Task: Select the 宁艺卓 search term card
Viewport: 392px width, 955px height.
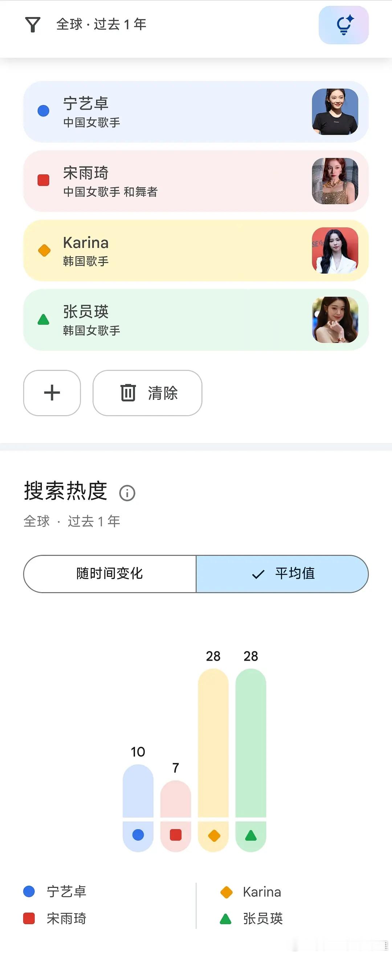Action: [x=196, y=112]
